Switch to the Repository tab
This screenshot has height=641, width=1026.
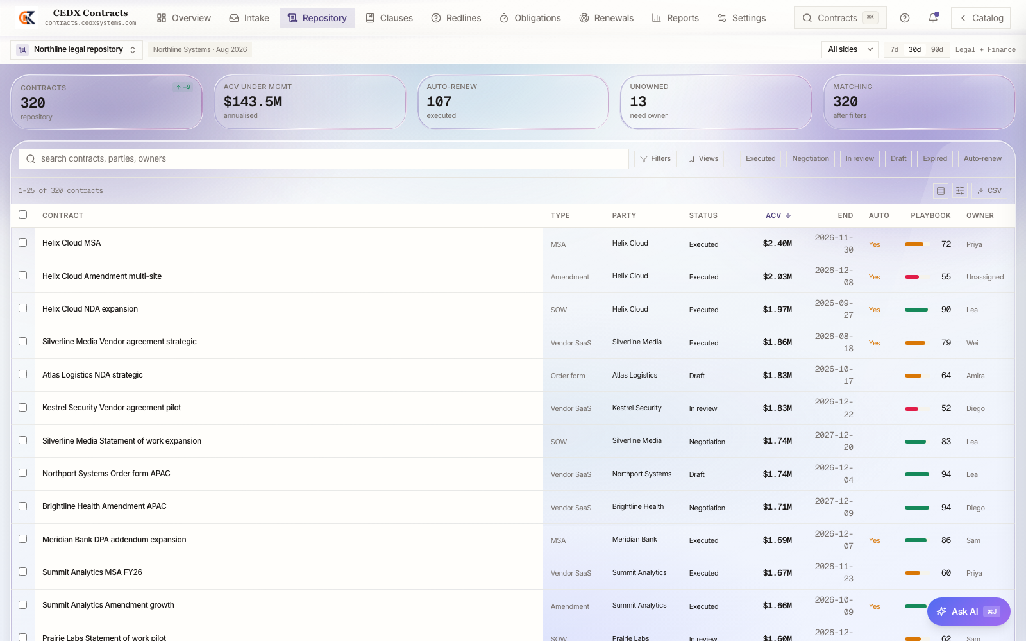click(317, 18)
